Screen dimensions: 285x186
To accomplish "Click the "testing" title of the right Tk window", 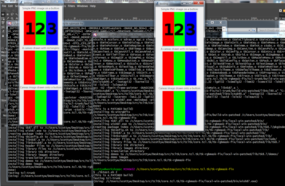I will (x=164, y=4).
